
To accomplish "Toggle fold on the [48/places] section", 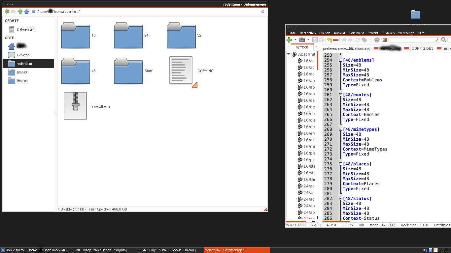I will coord(340,164).
